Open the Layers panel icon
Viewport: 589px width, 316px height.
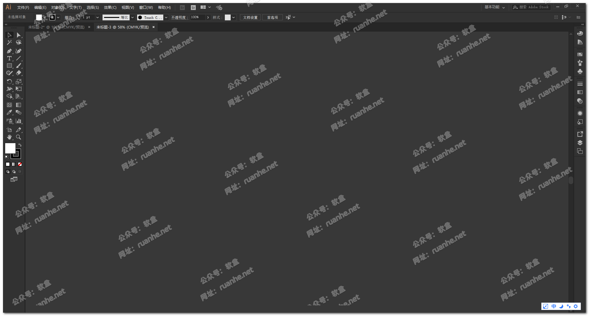580,143
